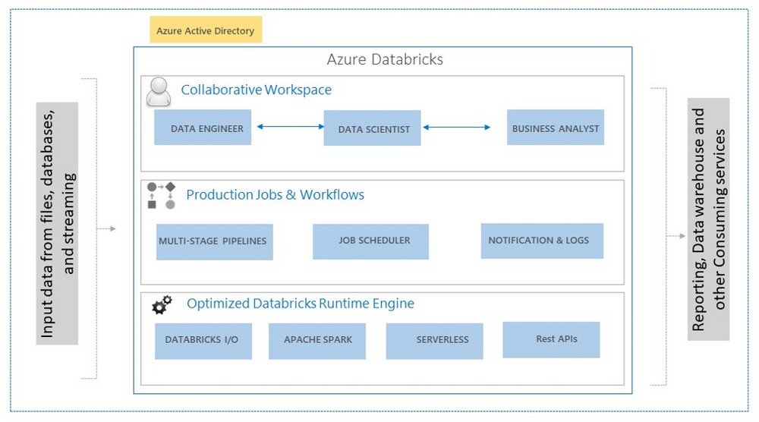Select the NOTIFICATION & LOGS box
Screen dimensions: 759x422
click(542, 241)
